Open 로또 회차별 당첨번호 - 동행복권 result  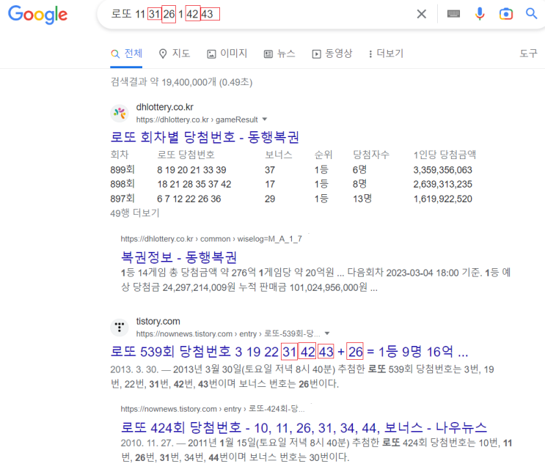205,137
